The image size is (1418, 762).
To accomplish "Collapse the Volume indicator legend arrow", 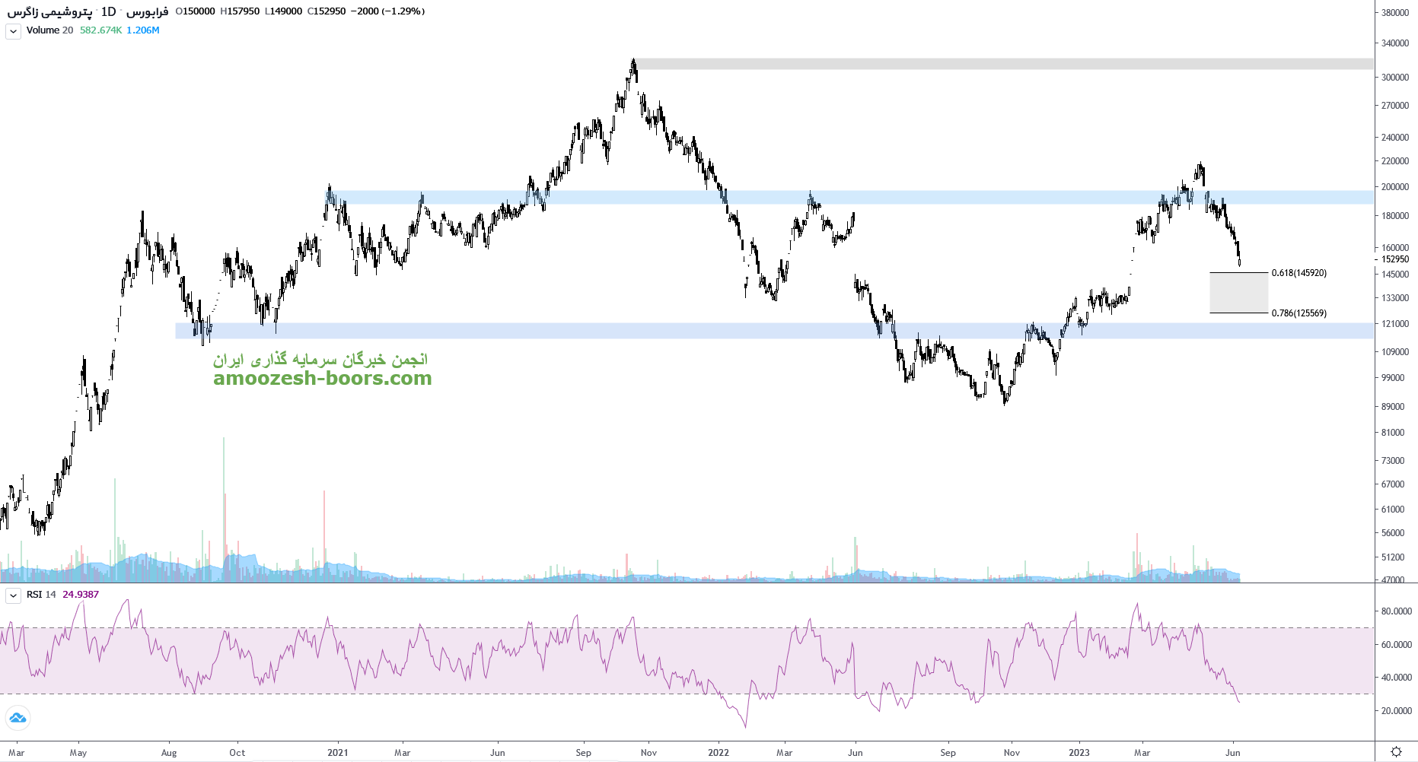I will [x=13, y=31].
